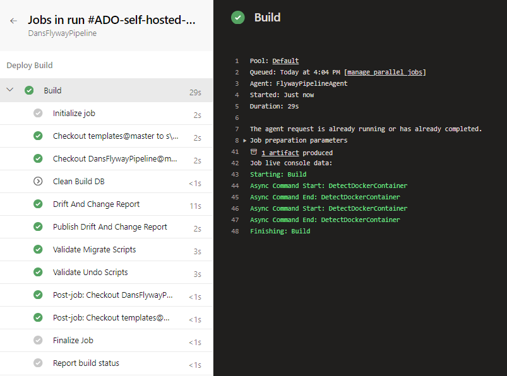Image resolution: width=507 pixels, height=376 pixels.
Task: Click the artifact box icon in the log
Action: pos(254,152)
